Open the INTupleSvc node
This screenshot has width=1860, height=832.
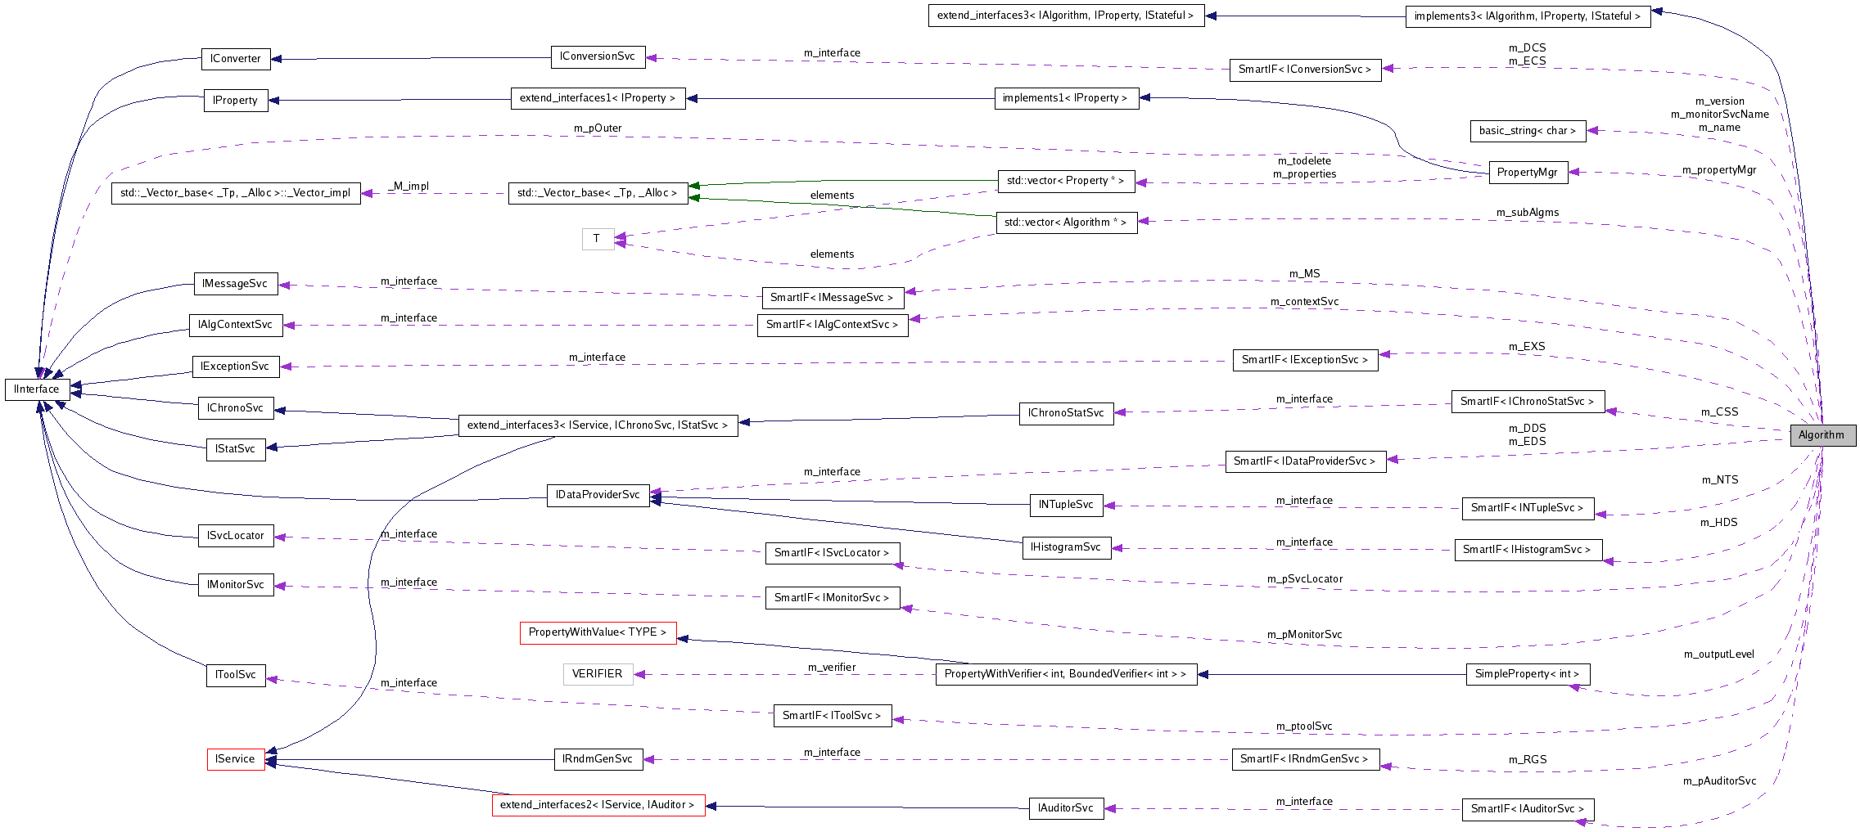coord(1066,505)
